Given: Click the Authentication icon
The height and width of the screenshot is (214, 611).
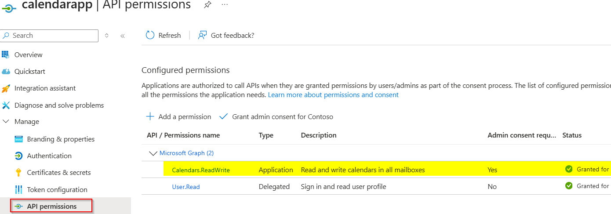Looking at the screenshot, I should click(18, 156).
